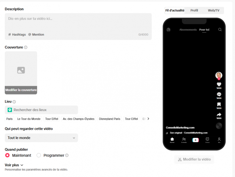The height and width of the screenshot is (177, 235).
Task: Click the comment bubble icon in preview
Action: (219, 95)
